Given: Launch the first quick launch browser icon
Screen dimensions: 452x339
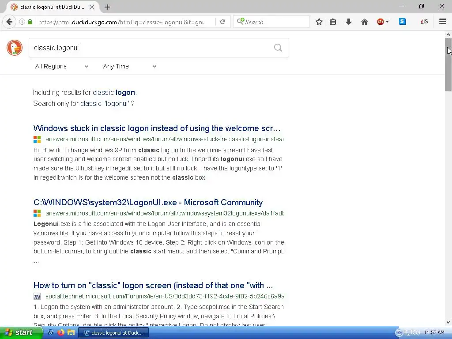Looking at the screenshot, I should [x=51, y=332].
